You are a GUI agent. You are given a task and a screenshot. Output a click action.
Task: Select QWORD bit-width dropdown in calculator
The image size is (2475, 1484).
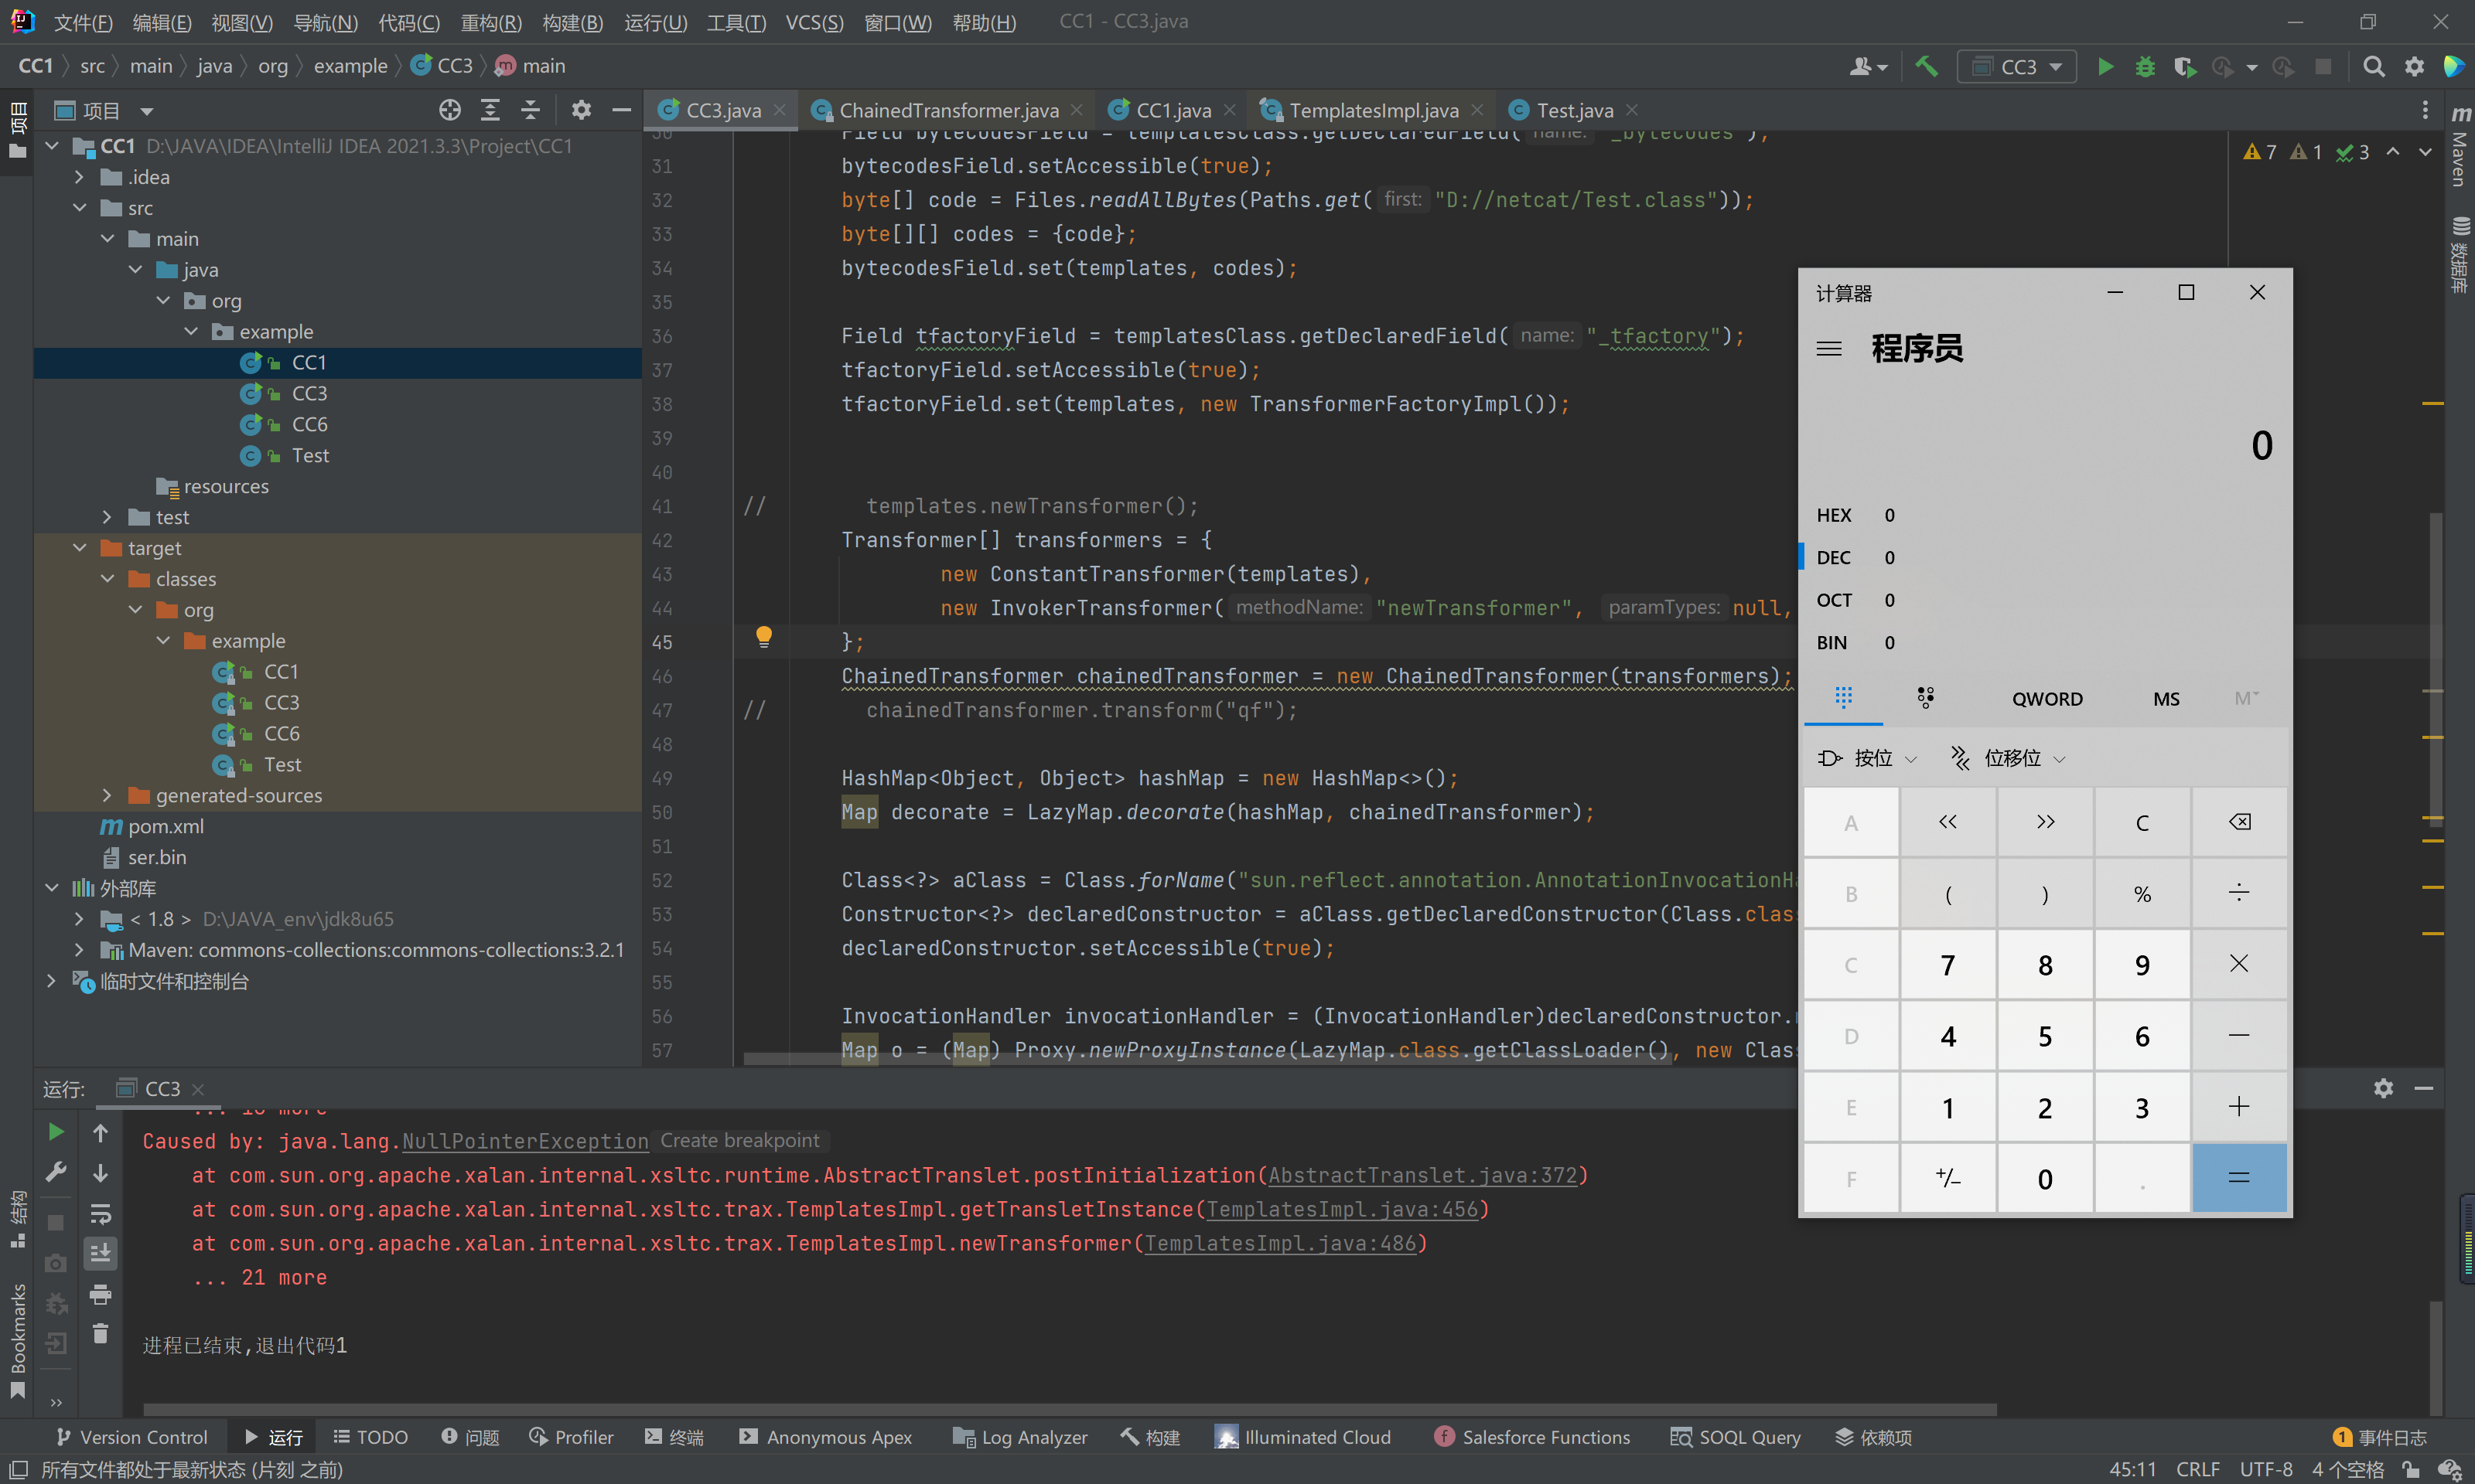click(2046, 696)
